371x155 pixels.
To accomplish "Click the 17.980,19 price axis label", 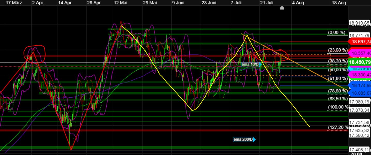I will coord(359,102).
